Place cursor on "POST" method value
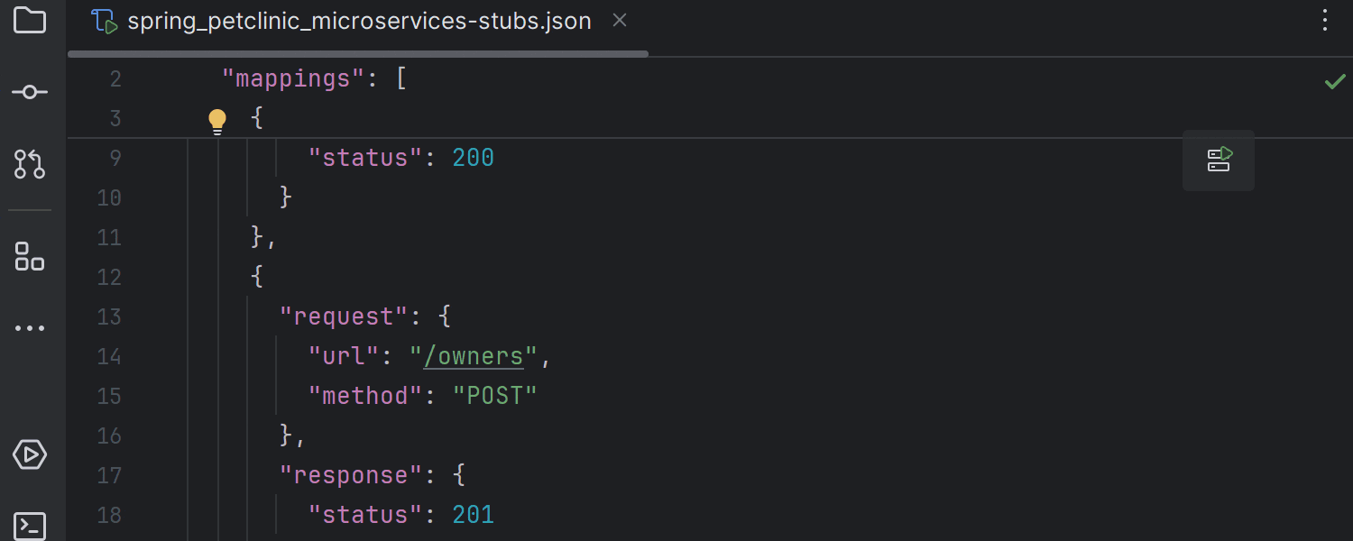The height and width of the screenshot is (541, 1353). (495, 397)
